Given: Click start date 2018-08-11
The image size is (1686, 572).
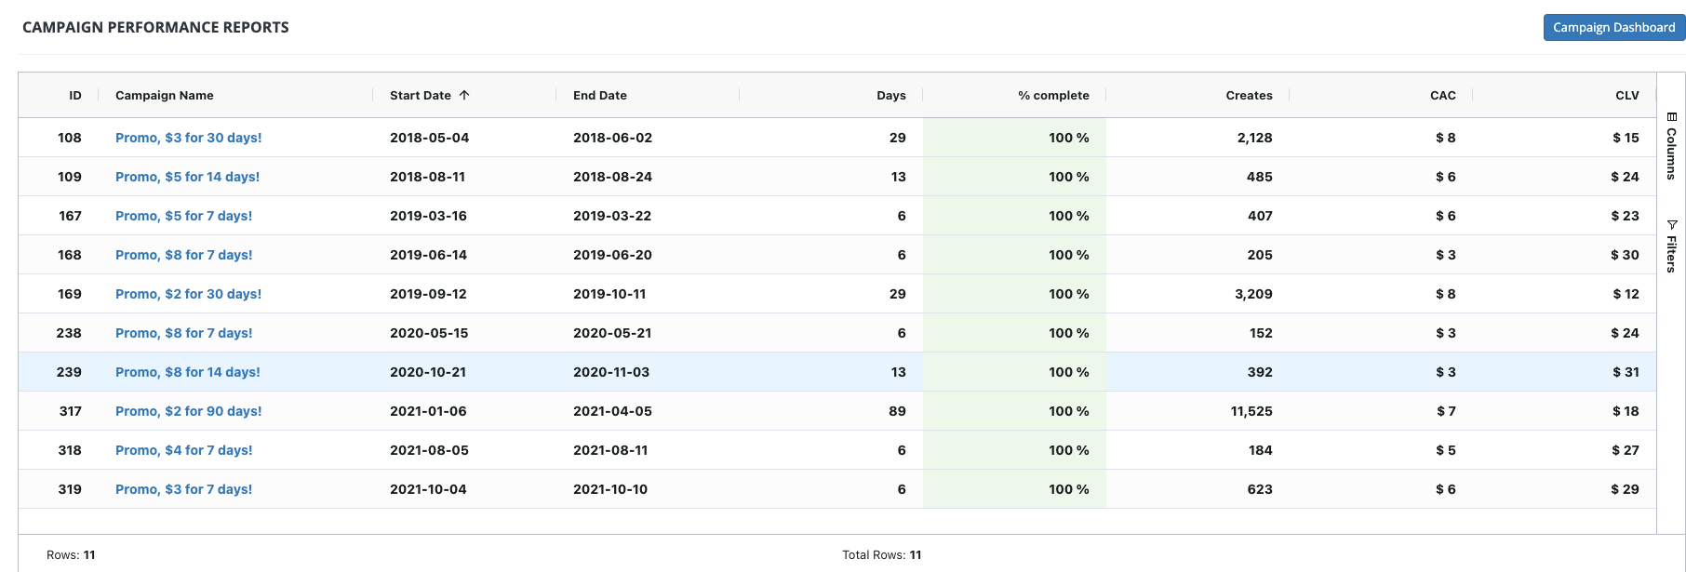Looking at the screenshot, I should pyautogui.click(x=427, y=177).
